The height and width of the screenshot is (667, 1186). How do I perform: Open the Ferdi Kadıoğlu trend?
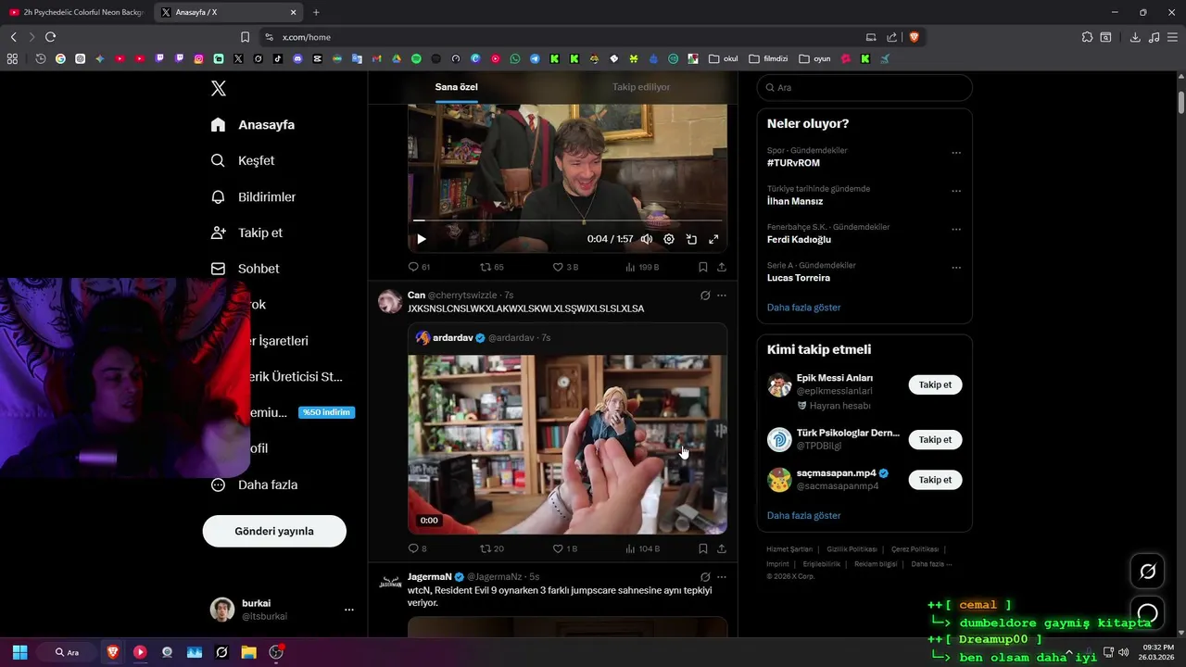pyautogui.click(x=799, y=239)
